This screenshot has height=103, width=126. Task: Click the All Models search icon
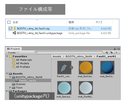tap(14, 63)
